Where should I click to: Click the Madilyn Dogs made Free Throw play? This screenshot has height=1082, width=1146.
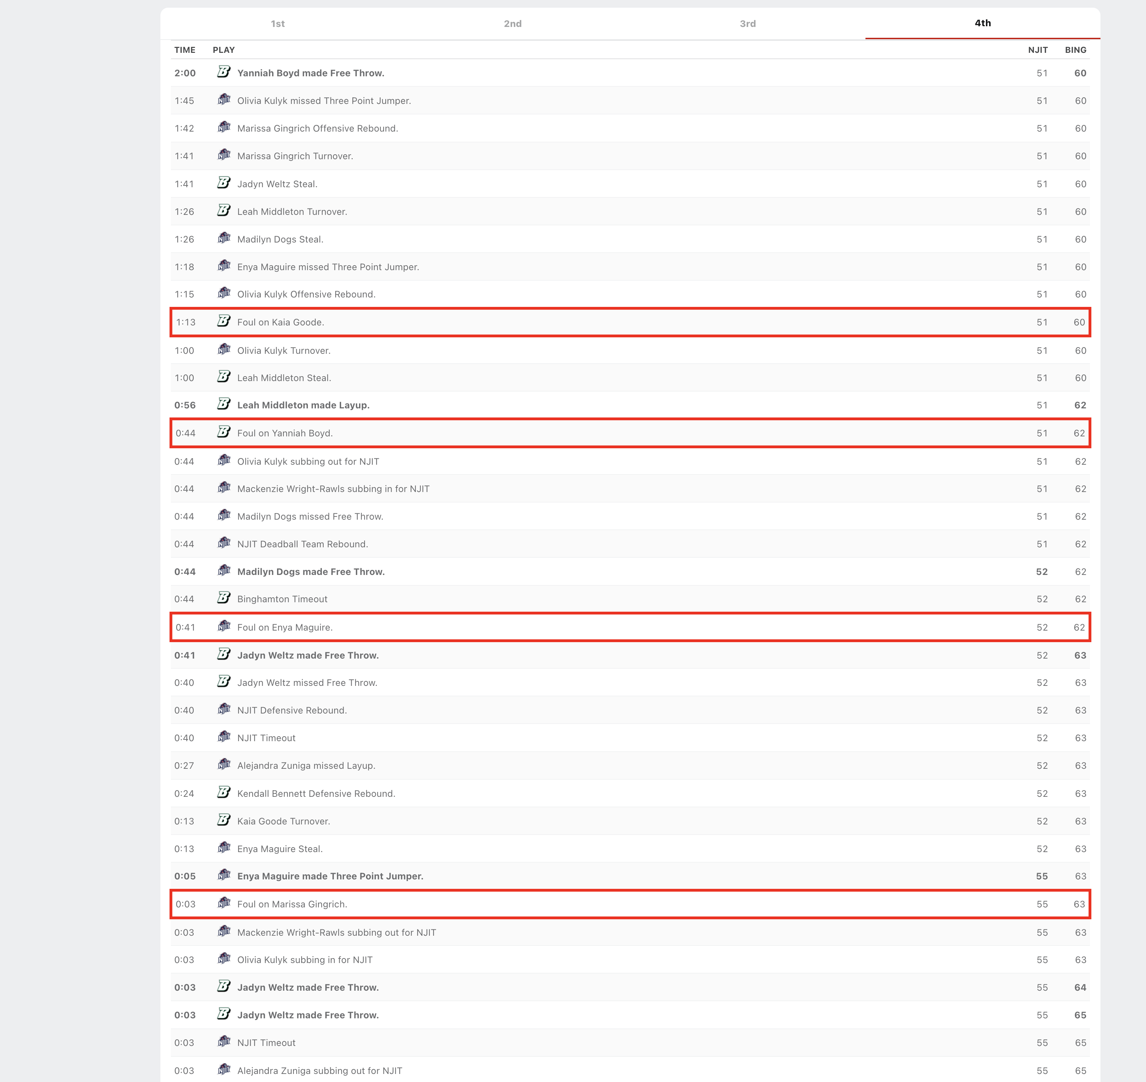tap(311, 571)
